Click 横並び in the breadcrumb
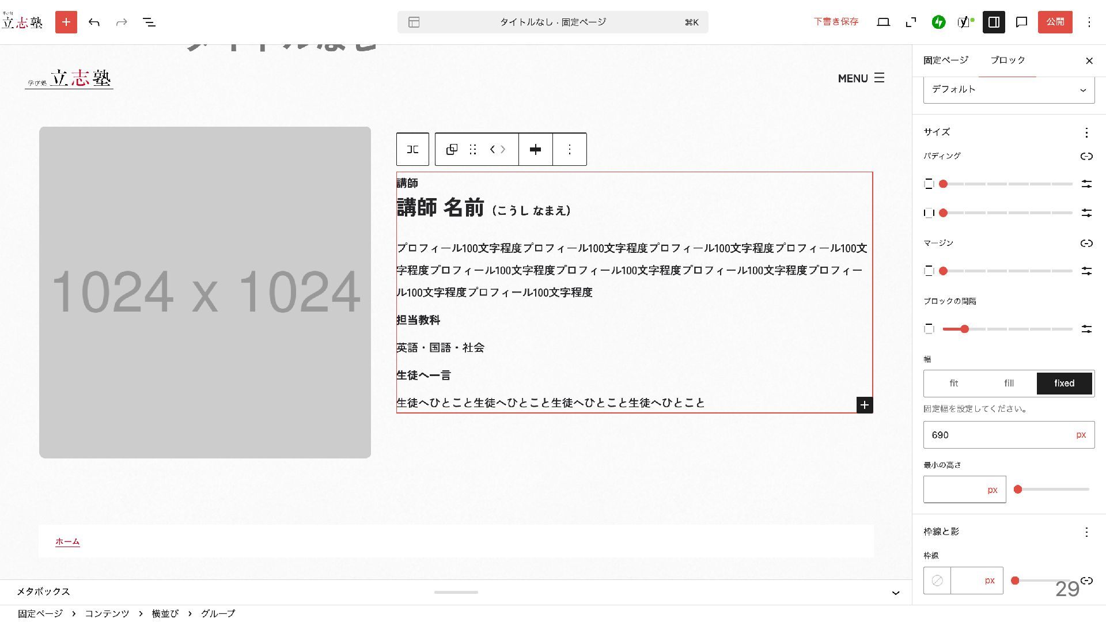The image size is (1106, 622). (x=165, y=614)
